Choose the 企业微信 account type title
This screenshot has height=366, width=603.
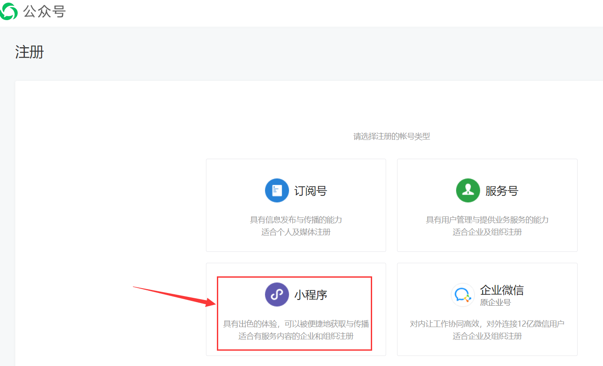pos(502,290)
